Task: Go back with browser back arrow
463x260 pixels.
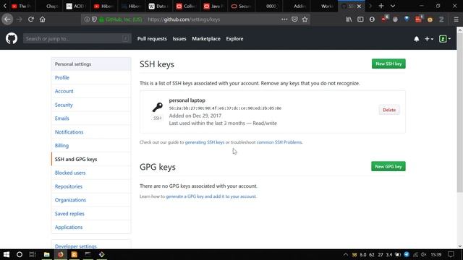Action: pyautogui.click(x=7, y=19)
